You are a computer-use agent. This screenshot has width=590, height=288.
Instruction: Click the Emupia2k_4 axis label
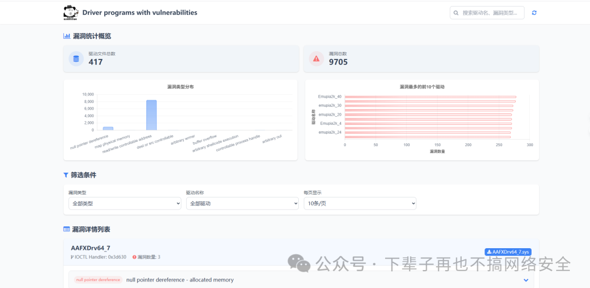[x=331, y=123]
